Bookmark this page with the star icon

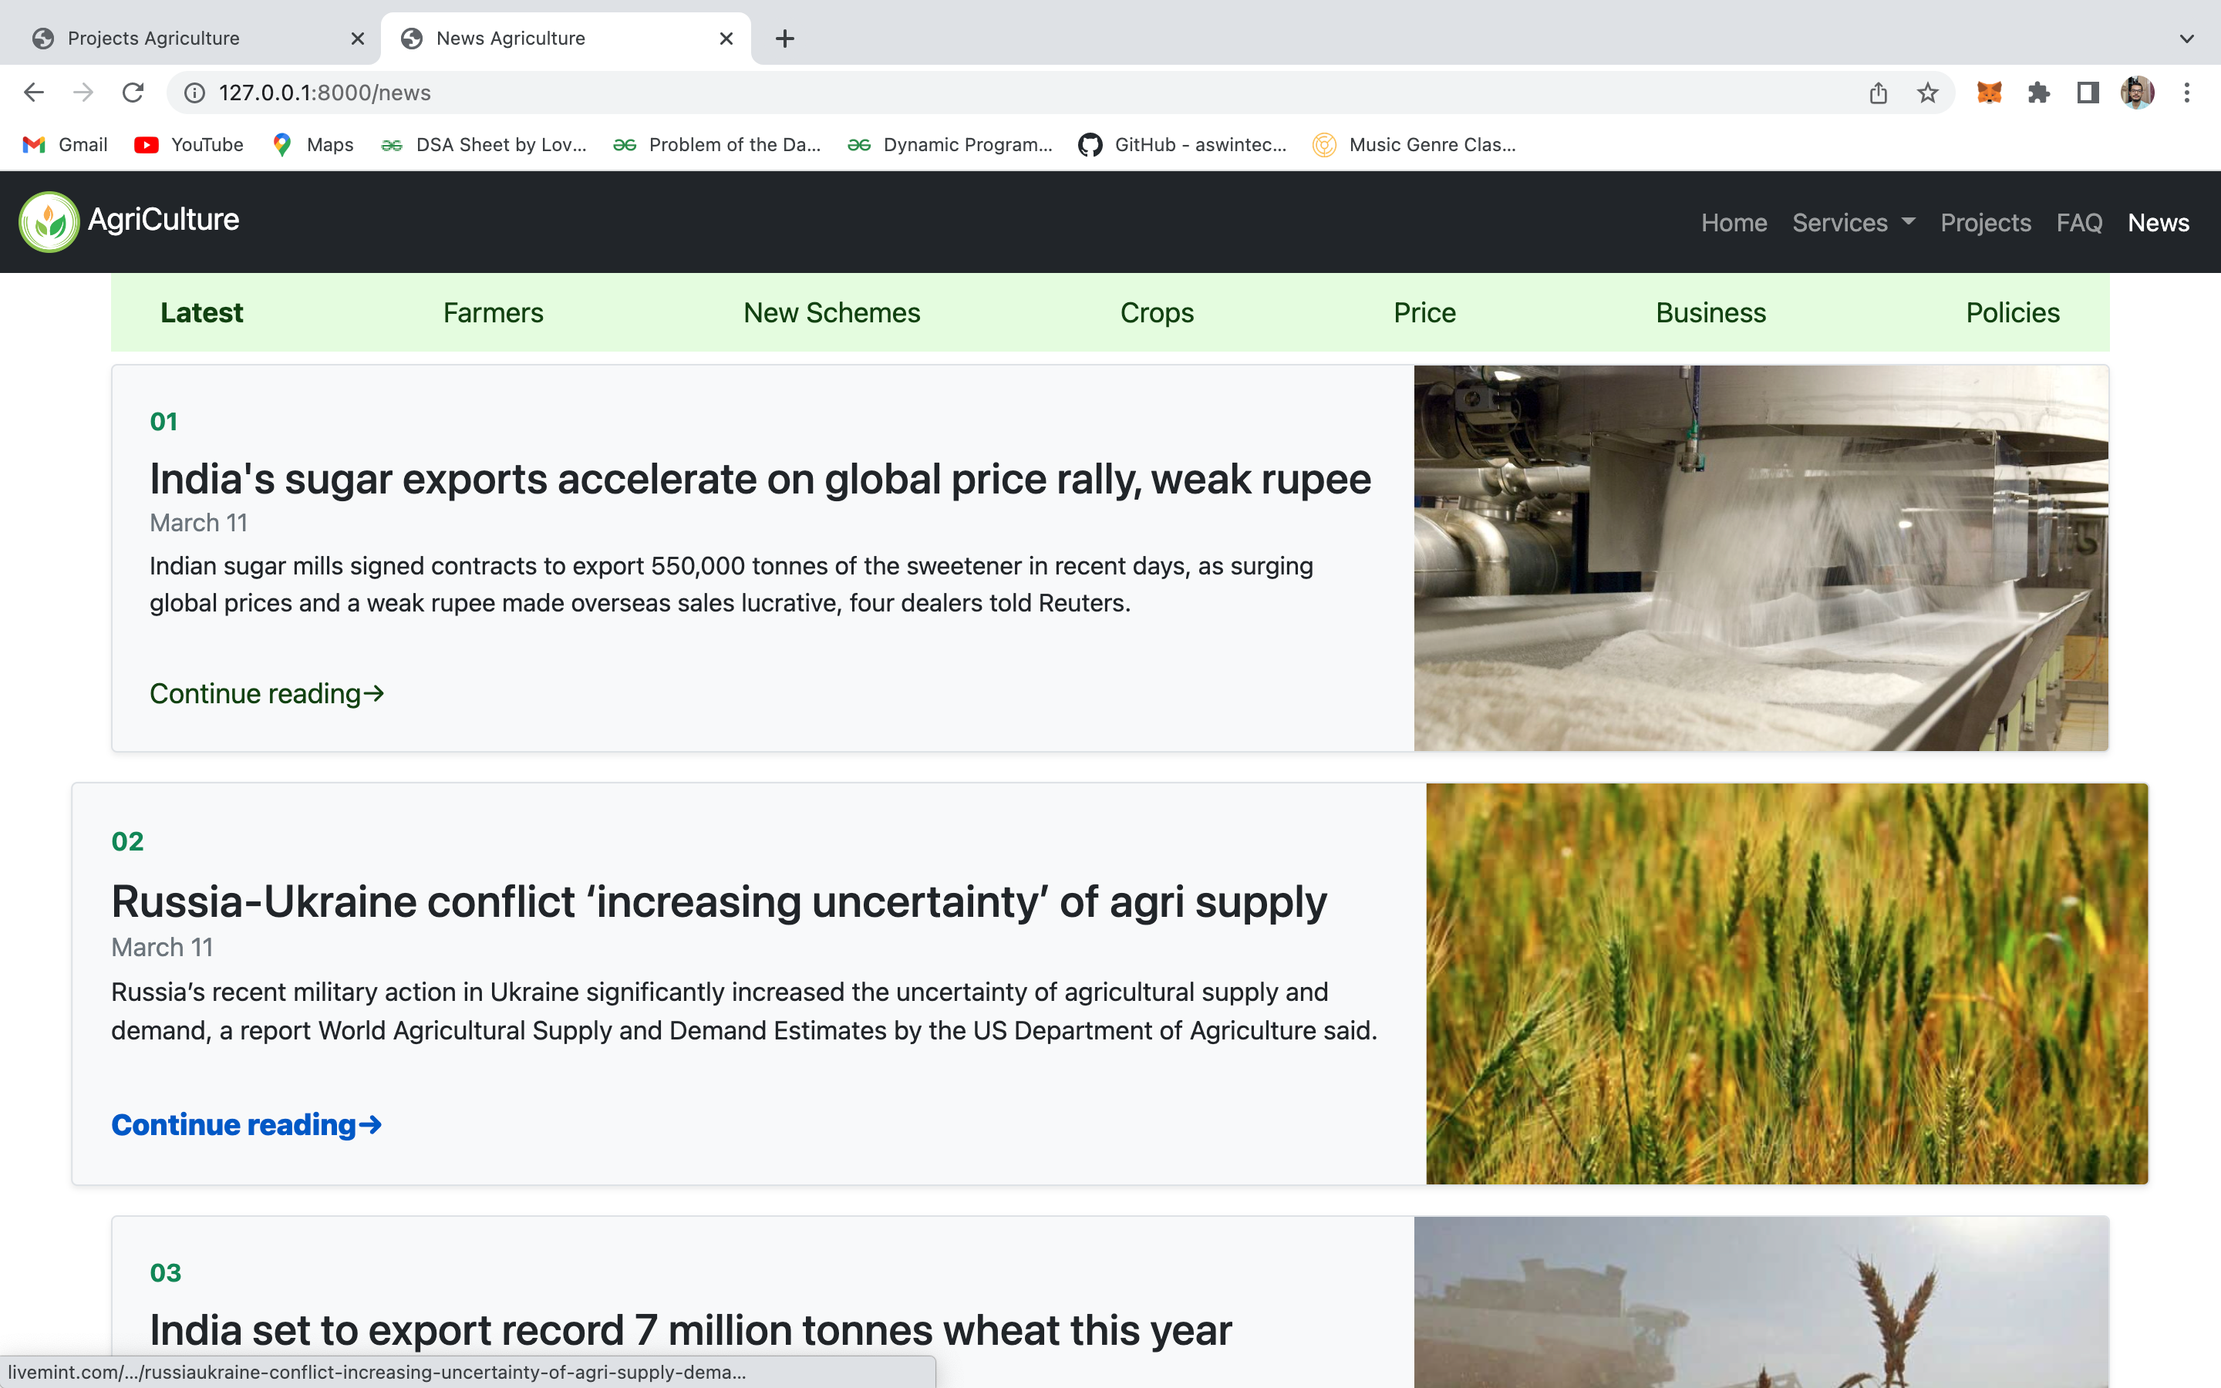pos(1927,93)
